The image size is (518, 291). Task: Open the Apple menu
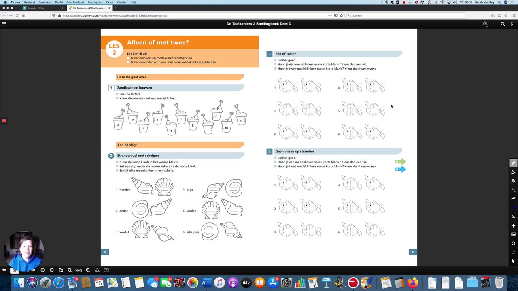point(5,2)
